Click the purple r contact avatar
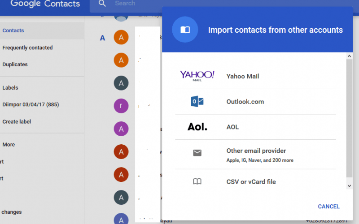The height and width of the screenshot is (224, 359). tap(121, 106)
